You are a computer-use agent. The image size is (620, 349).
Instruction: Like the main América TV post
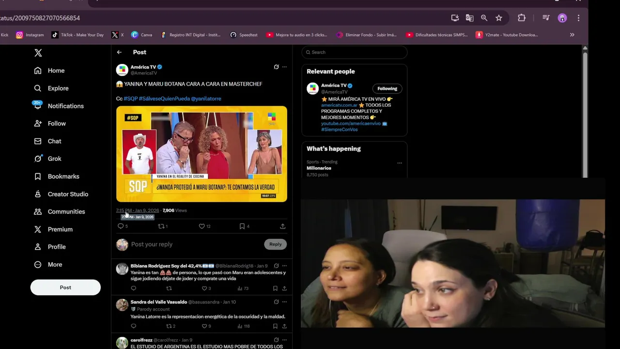(x=202, y=226)
